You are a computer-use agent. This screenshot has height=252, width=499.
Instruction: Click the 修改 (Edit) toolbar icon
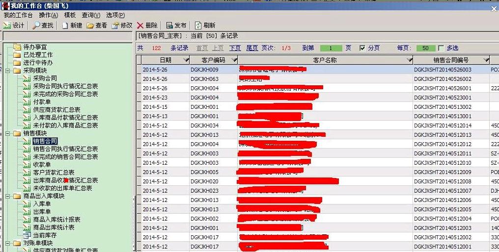click(115, 25)
